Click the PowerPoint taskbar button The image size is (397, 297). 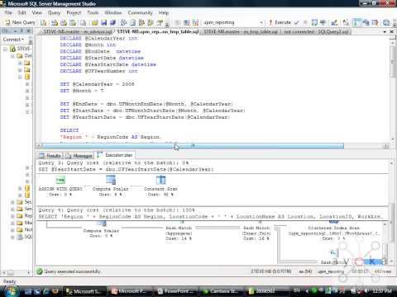pyautogui.click(x=175, y=291)
